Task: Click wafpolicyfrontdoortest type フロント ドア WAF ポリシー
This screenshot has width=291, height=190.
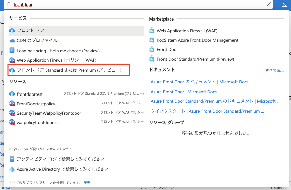Action: point(122,122)
